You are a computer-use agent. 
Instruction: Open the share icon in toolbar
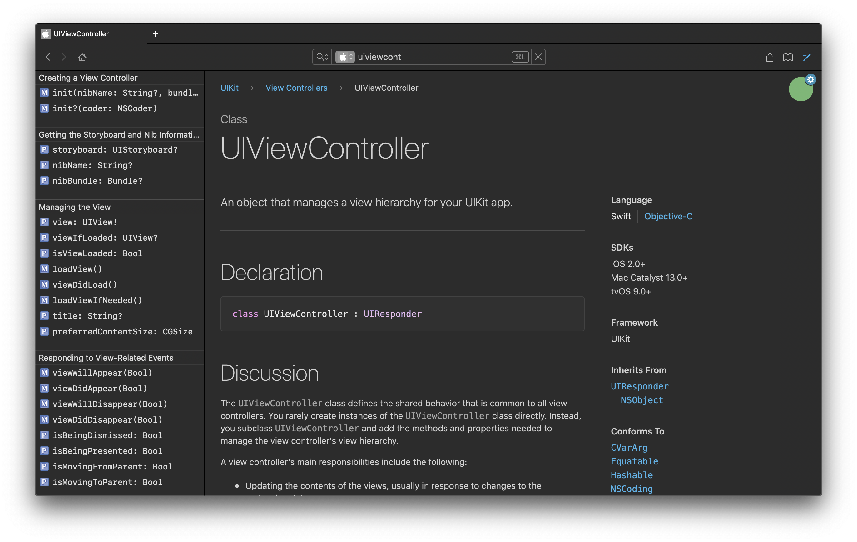point(770,57)
